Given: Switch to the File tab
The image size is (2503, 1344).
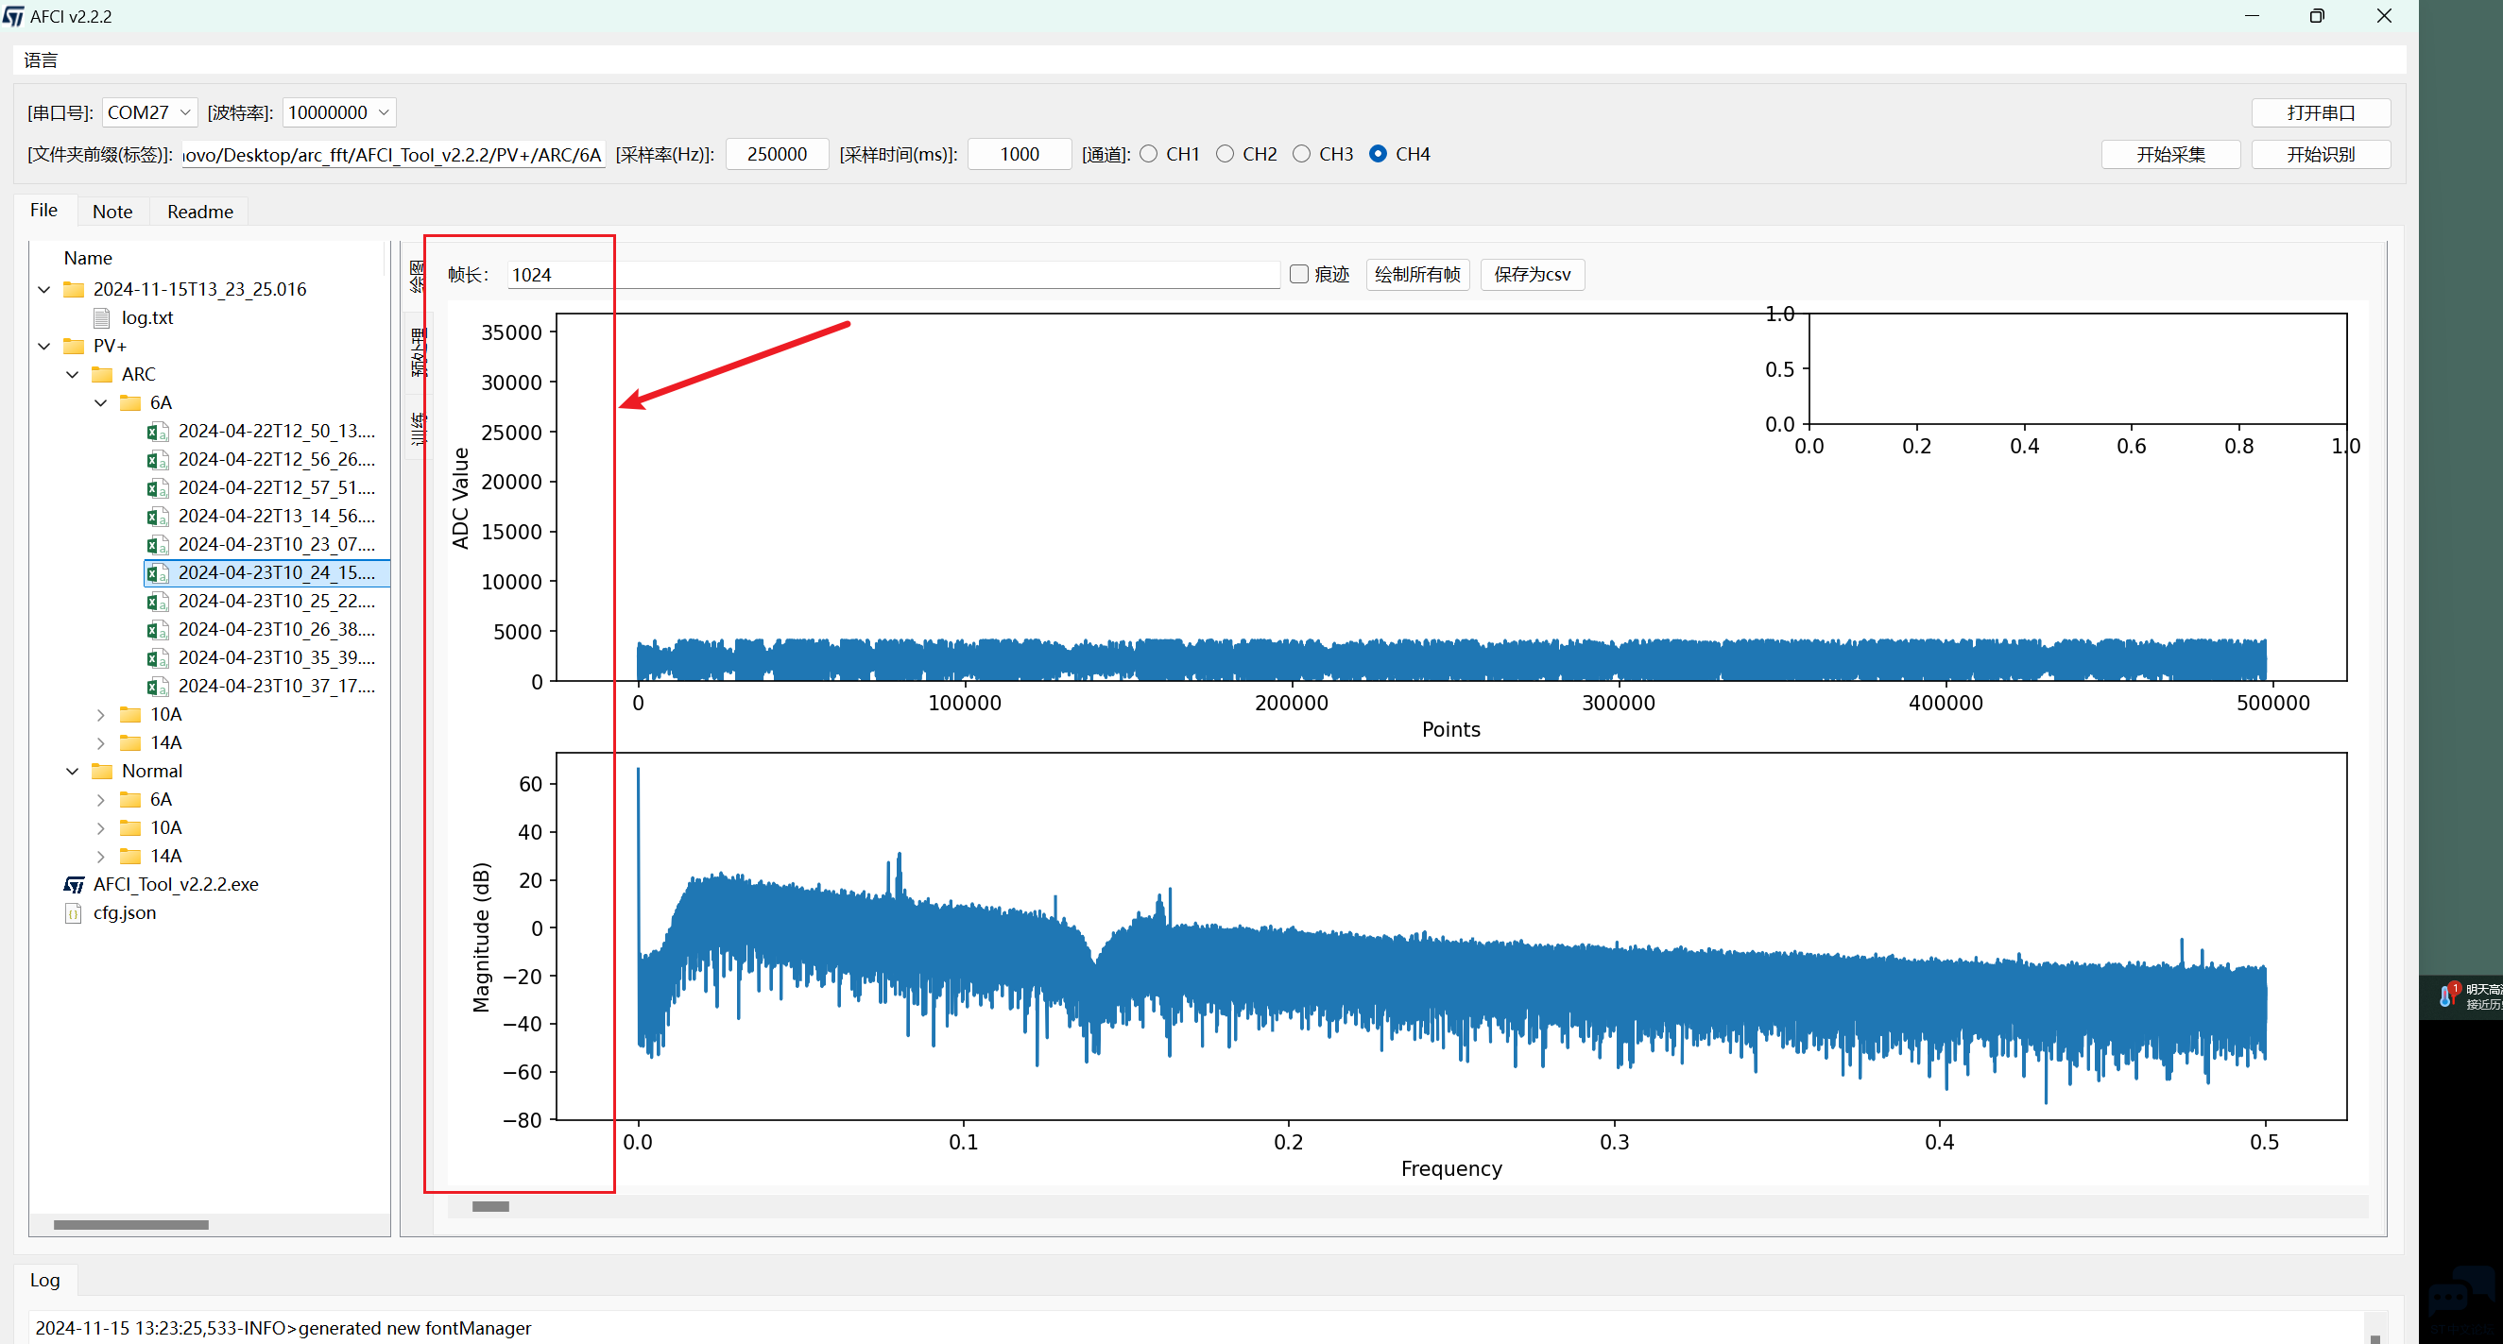Looking at the screenshot, I should pos(43,211).
